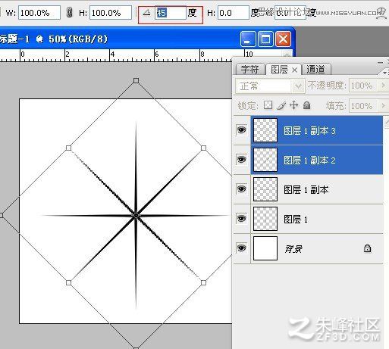
Task: Switch to the 通道 tab
Action: pos(316,70)
